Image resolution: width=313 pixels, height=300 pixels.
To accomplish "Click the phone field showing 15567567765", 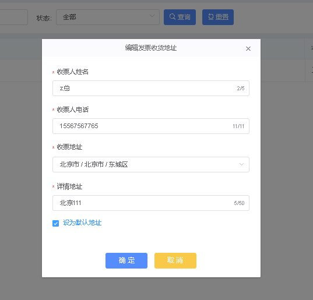I will pos(151,126).
